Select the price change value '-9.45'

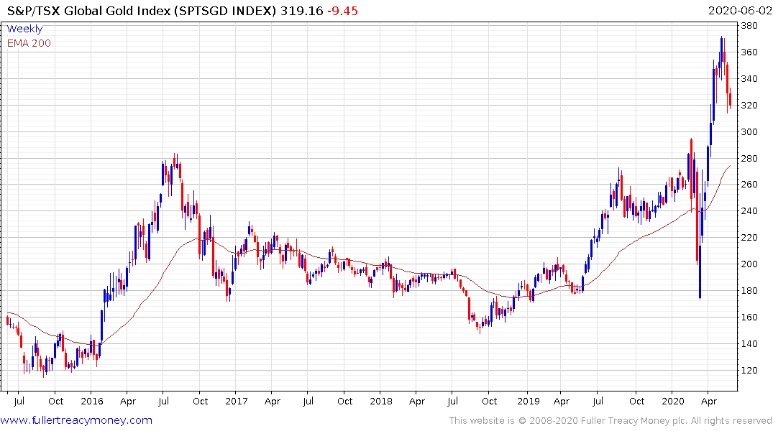(x=342, y=10)
